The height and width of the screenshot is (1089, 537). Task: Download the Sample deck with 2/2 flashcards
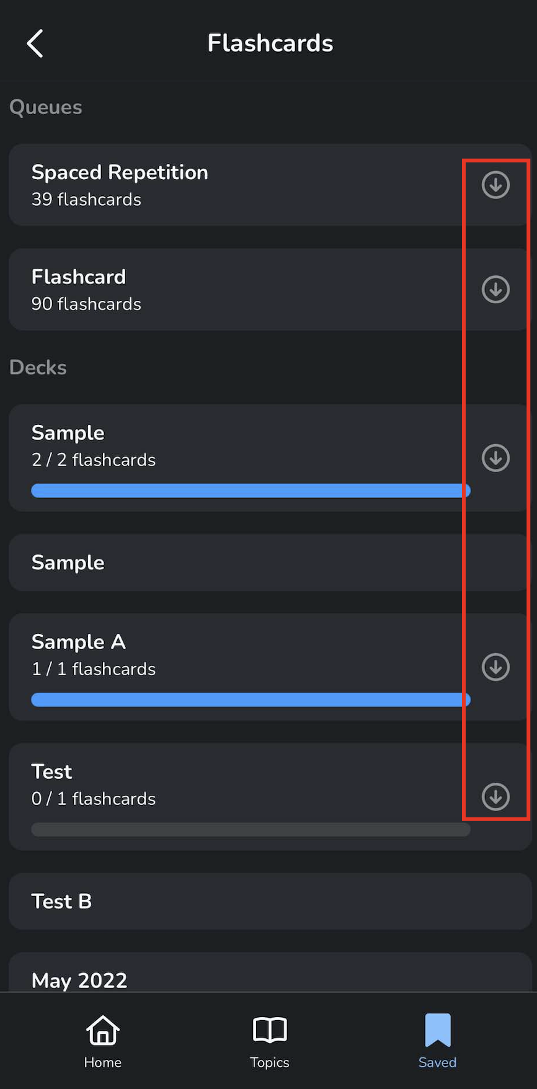495,458
